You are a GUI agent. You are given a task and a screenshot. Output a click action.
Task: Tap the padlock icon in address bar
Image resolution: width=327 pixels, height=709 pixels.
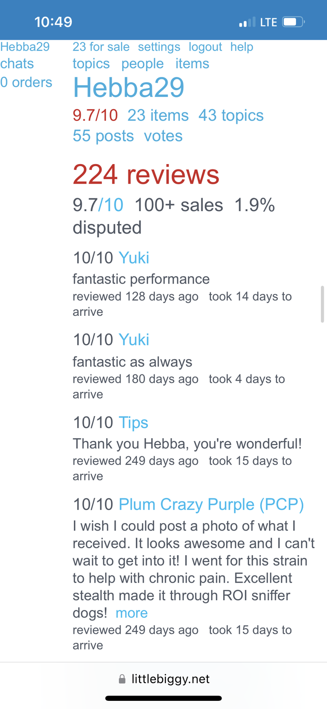[122, 679]
